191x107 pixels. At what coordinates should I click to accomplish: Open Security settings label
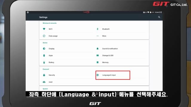tap(52, 75)
